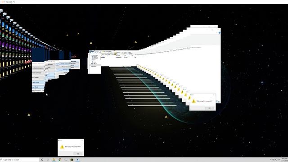Click "Still using this computer?" in the frontmost cascaded dialog
The width and height of the screenshot is (288, 162).
coord(204,101)
